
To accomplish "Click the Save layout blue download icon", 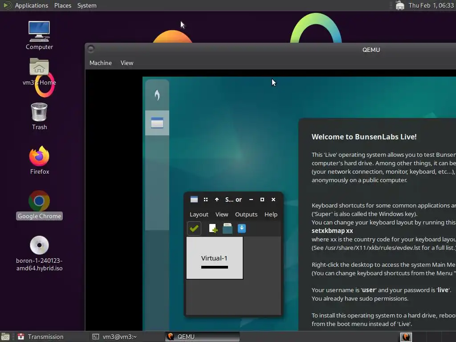I will (x=242, y=228).
